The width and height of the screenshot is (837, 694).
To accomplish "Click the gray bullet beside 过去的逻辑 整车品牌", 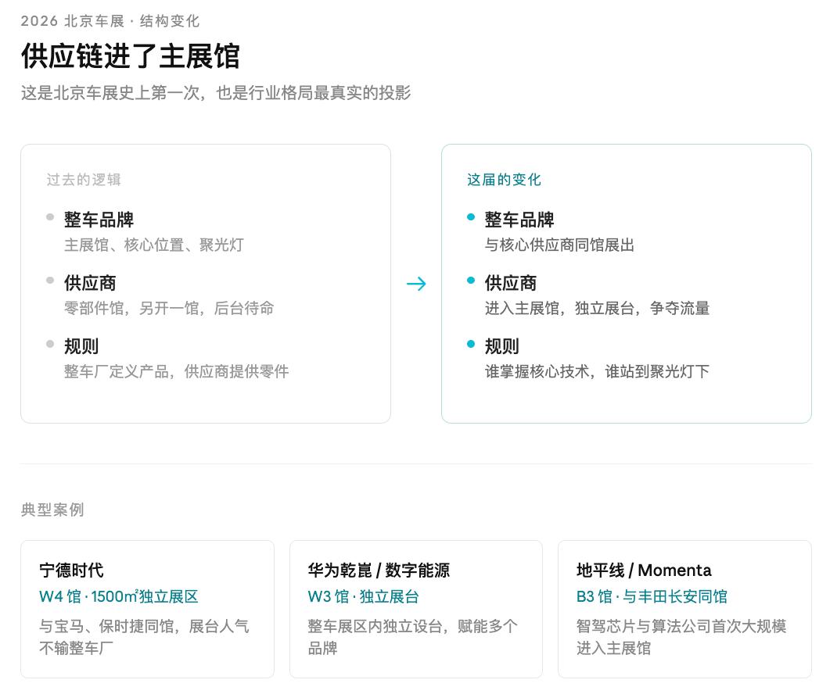I will click(50, 217).
